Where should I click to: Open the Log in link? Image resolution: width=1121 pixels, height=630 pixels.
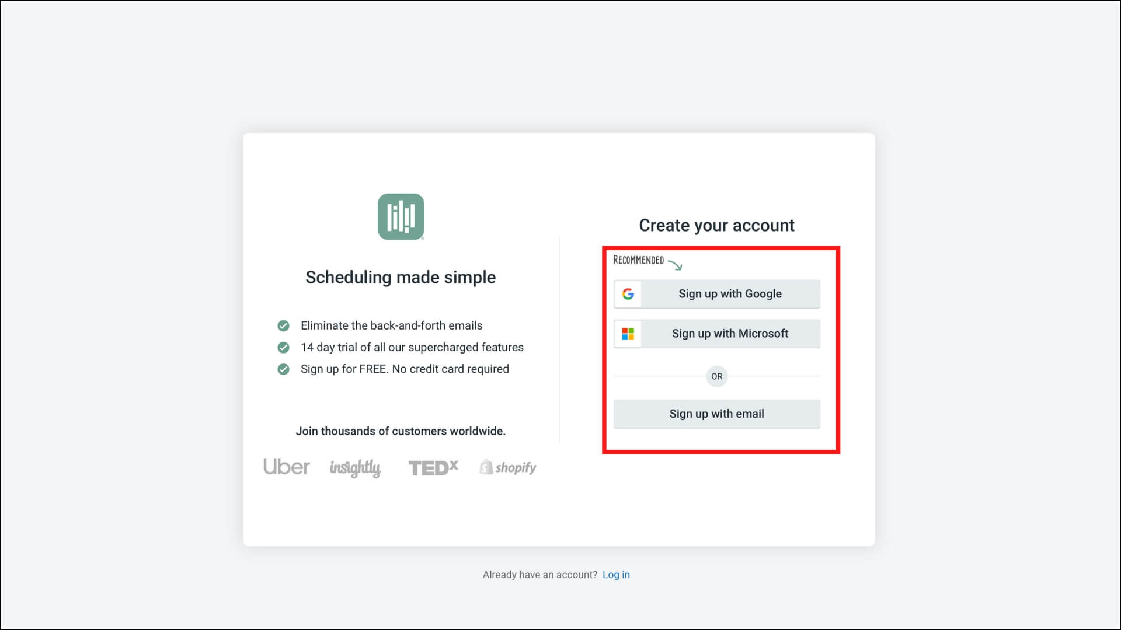[x=616, y=575]
